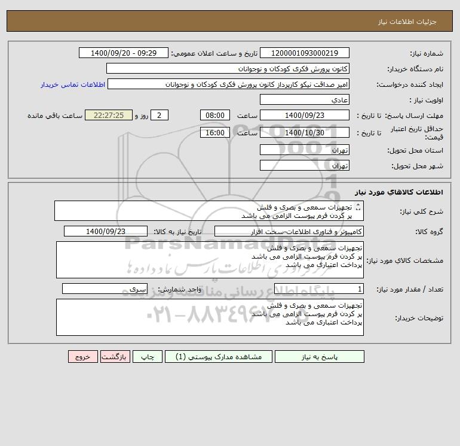Click the label حداقل تاریخ اعتبار قیمت
Screen dimensions: 460x446
pos(417,133)
